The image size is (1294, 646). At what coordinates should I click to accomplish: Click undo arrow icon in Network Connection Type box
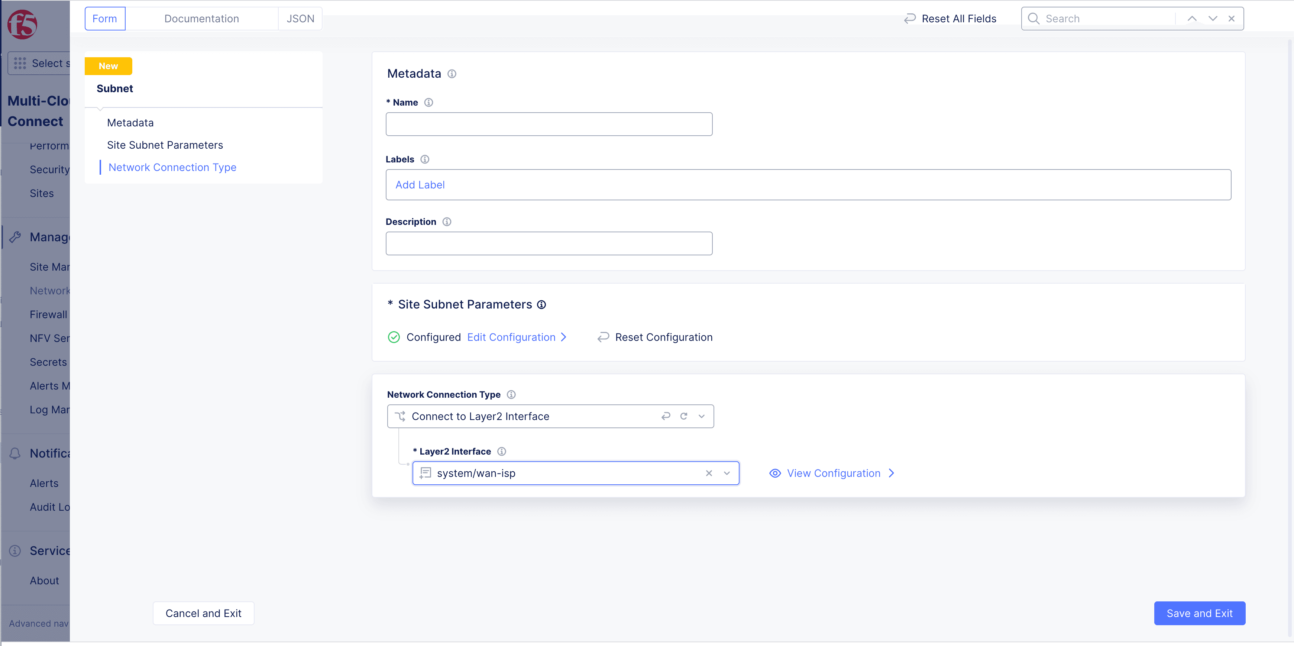[x=666, y=416]
